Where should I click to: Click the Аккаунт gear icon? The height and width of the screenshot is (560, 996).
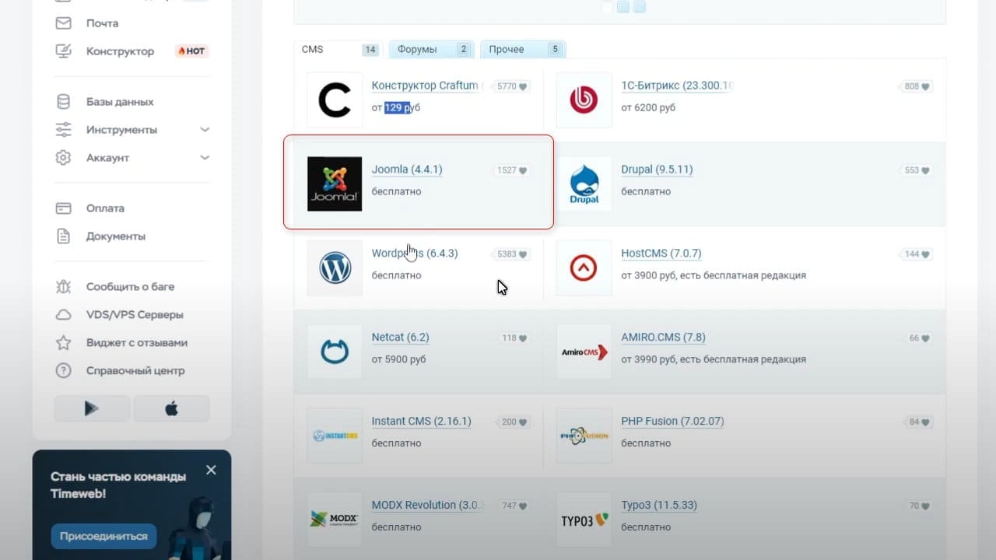click(x=64, y=158)
